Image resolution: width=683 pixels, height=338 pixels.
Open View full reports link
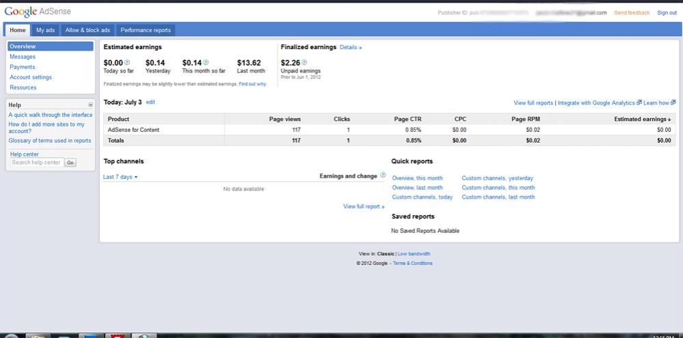(533, 103)
